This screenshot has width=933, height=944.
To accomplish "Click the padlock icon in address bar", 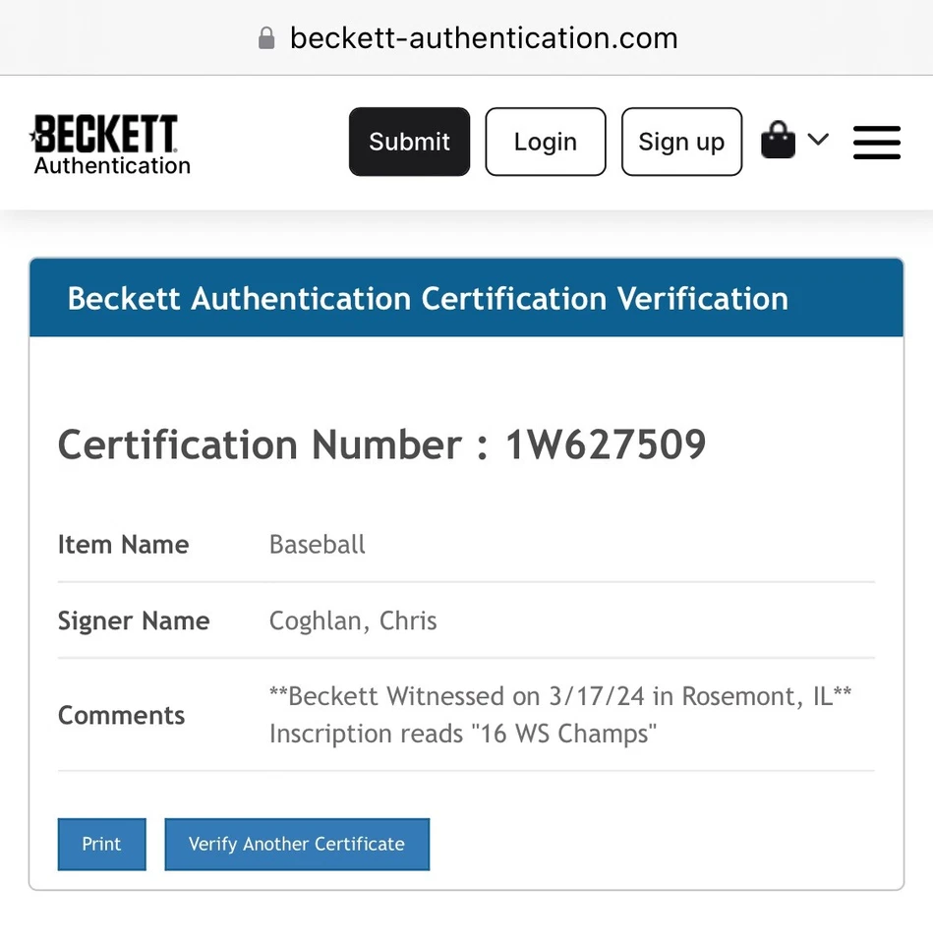I will pyautogui.click(x=265, y=38).
